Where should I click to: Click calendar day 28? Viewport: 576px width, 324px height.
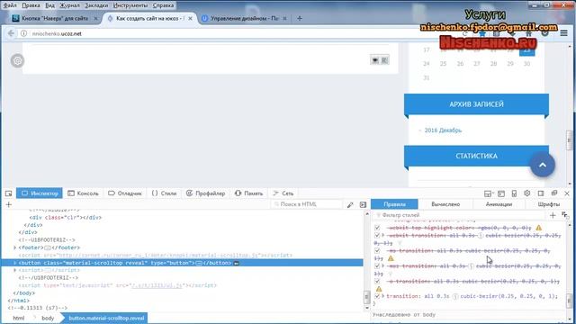[493, 64]
